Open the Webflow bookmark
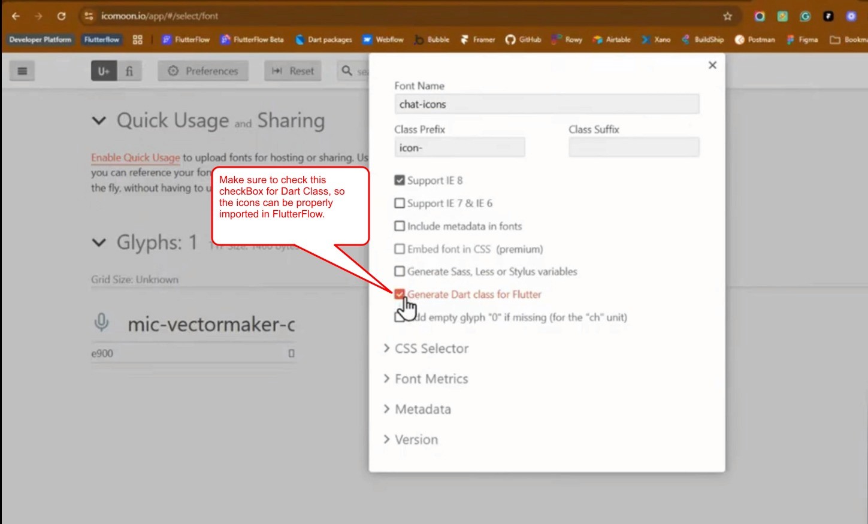Viewport: 868px width, 524px height. tap(383, 40)
